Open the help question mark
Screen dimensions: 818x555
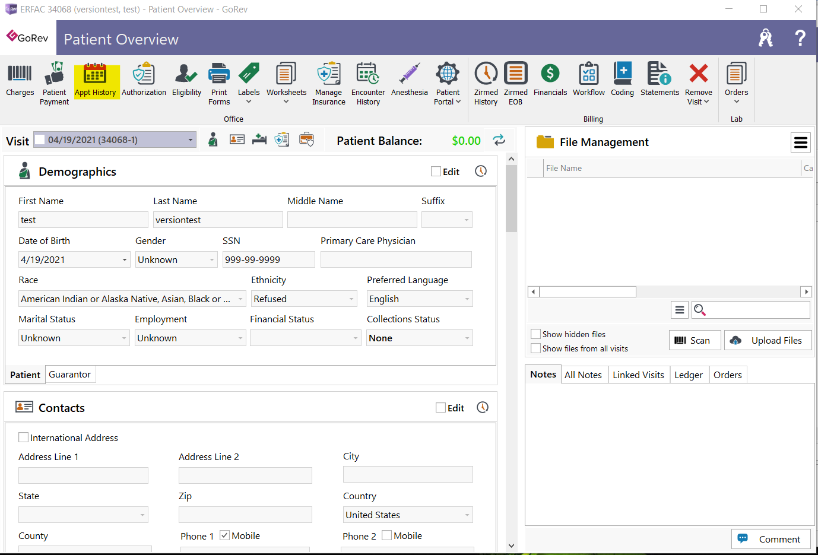[x=800, y=38]
